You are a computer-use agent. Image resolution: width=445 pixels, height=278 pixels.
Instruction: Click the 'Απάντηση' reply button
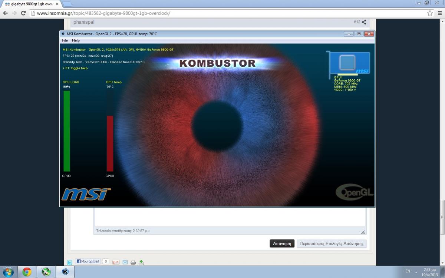282,244
